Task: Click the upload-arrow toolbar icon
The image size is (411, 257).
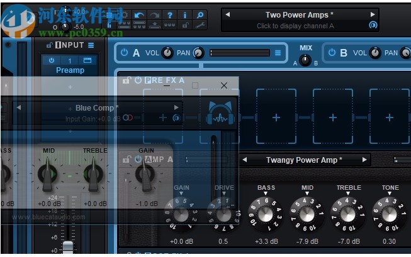Action: click(x=155, y=25)
